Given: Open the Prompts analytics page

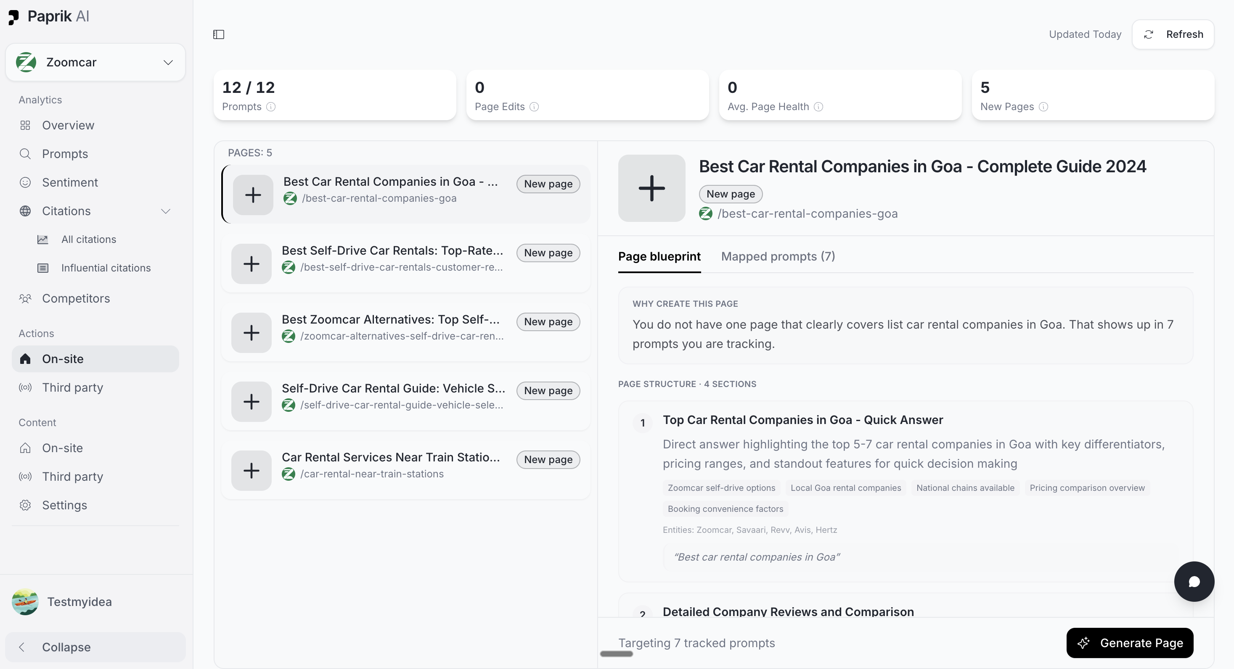Looking at the screenshot, I should tap(95, 154).
